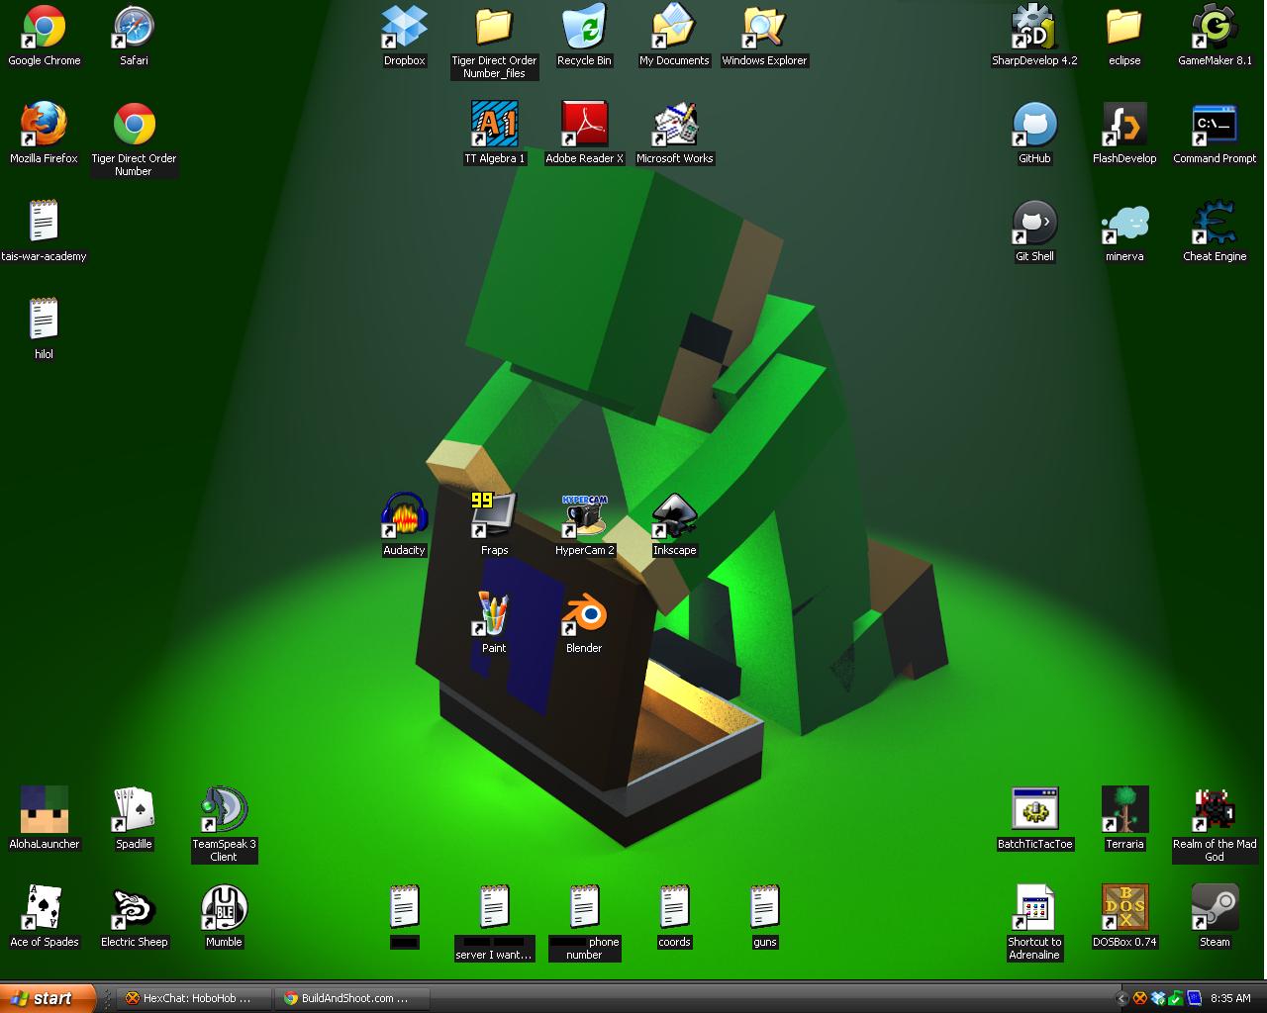
Task: Click the green checkmark tray icon
Action: (1175, 998)
